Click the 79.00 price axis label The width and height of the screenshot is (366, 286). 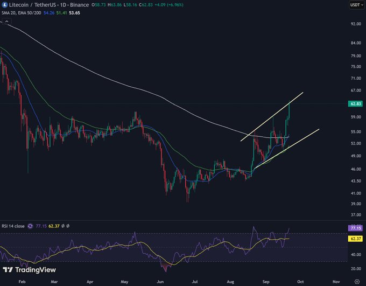point(356,56)
